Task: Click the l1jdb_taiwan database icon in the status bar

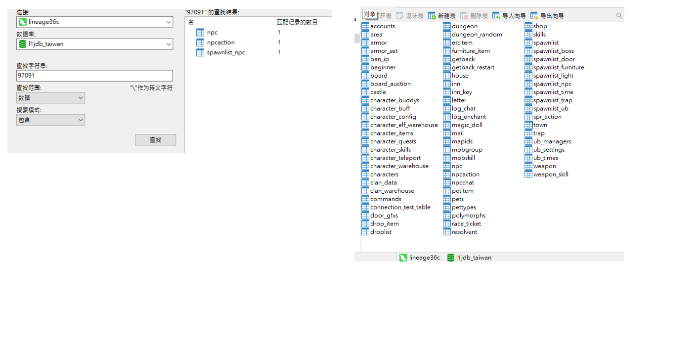Action: (x=451, y=258)
